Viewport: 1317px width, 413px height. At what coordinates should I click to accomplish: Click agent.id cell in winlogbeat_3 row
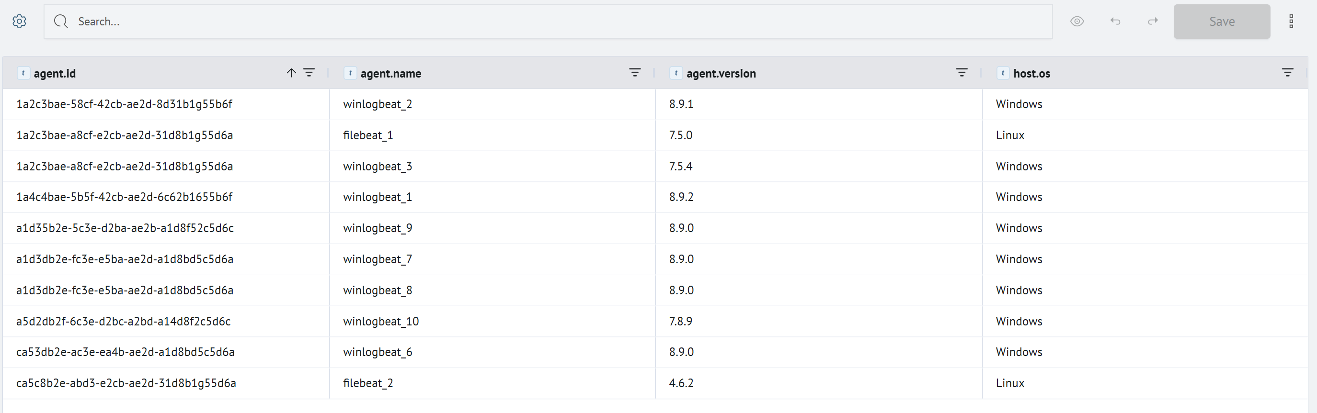tap(166, 167)
